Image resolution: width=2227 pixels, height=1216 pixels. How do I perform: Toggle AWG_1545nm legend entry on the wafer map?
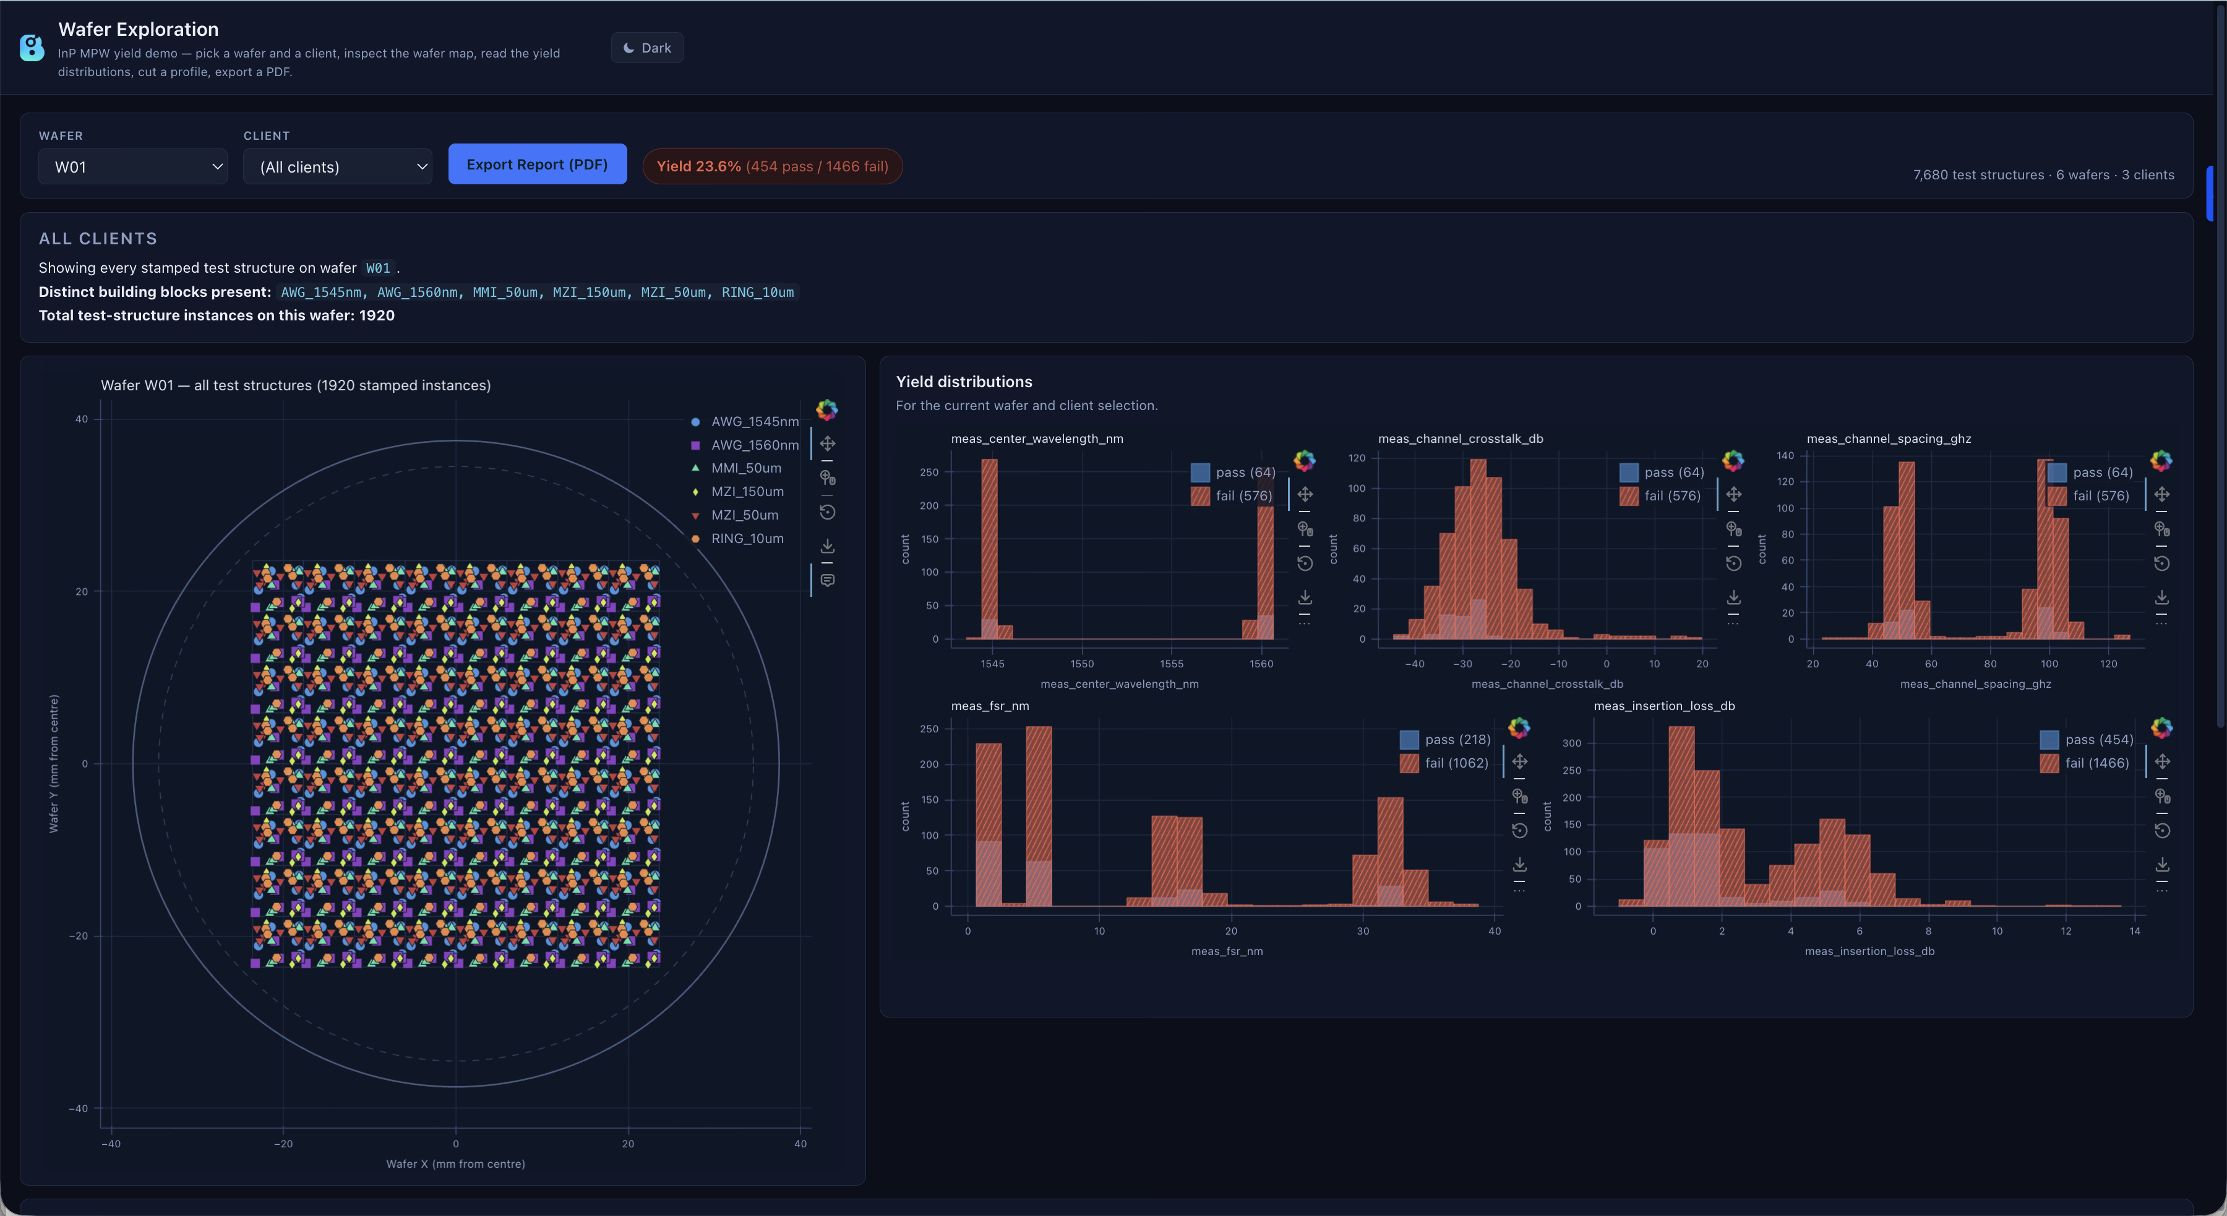[744, 422]
